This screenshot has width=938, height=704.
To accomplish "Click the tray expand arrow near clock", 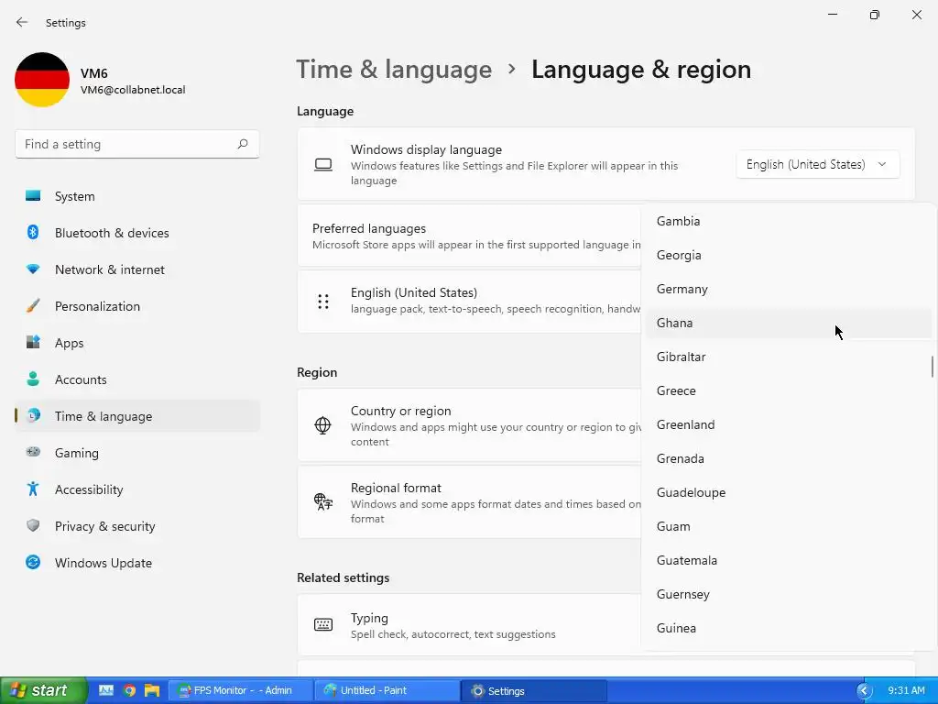I will click(864, 691).
